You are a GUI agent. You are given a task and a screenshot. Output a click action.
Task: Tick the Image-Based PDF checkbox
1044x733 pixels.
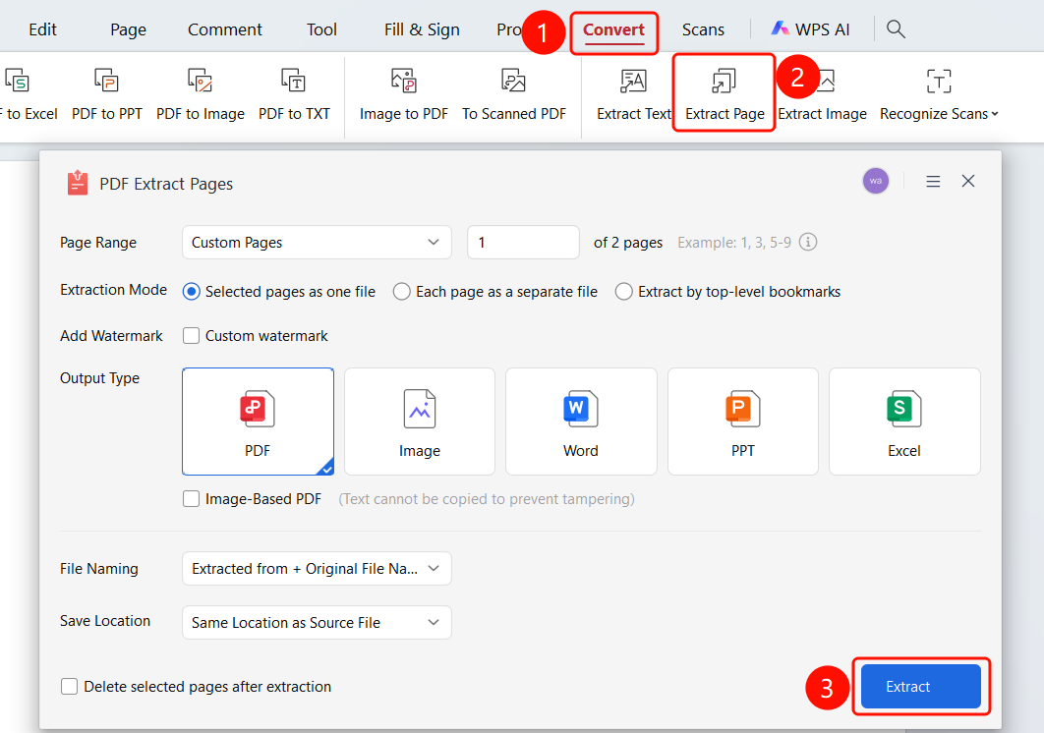click(191, 498)
